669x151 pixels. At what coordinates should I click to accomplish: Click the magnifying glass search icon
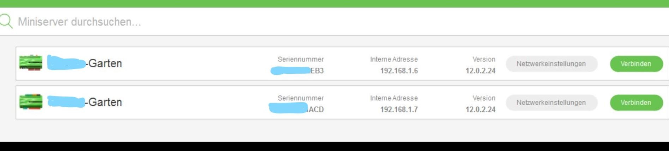point(6,21)
